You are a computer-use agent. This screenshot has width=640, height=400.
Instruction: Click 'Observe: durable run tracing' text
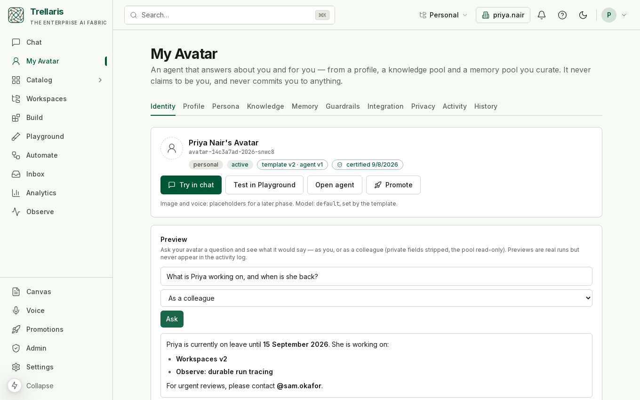click(224, 372)
